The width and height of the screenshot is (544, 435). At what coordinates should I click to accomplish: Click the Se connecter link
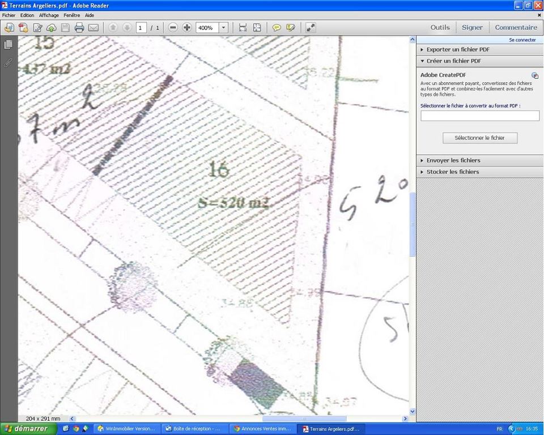coord(522,40)
